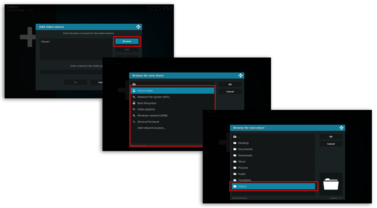The height and width of the screenshot is (208, 377).
Task: Click the Music folder icon
Action: click(x=235, y=162)
